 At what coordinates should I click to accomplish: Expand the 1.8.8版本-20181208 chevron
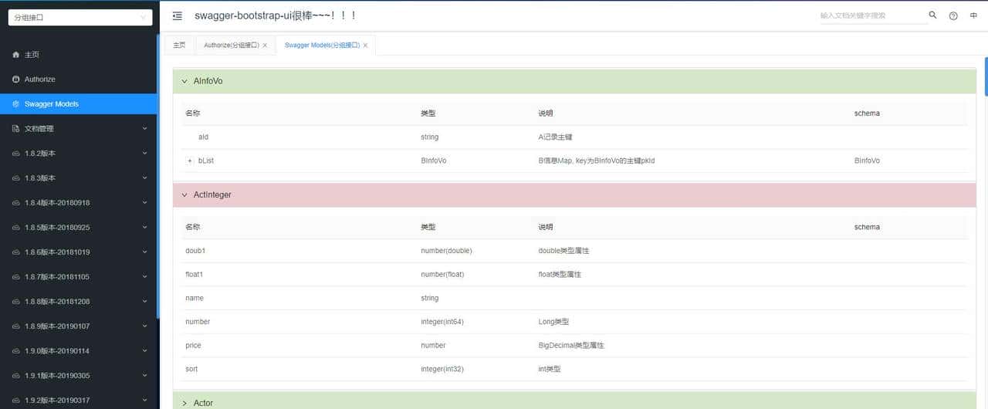pos(144,302)
